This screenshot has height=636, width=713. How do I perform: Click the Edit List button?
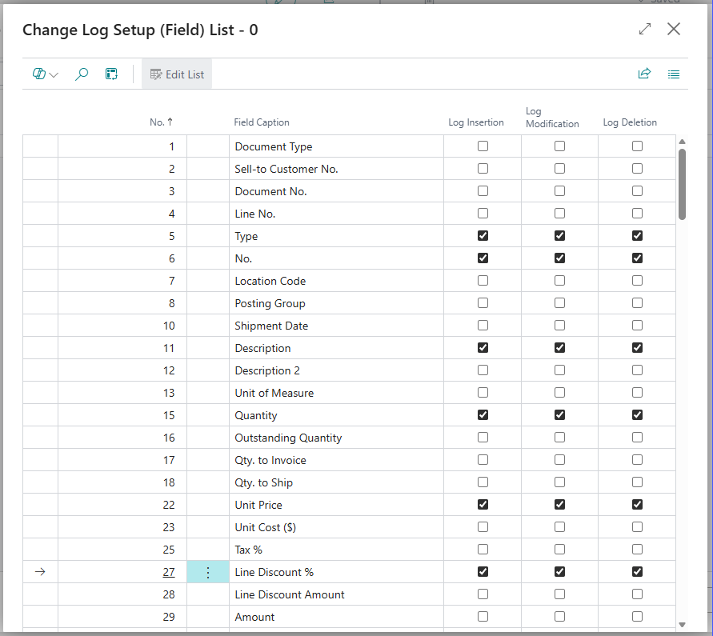pos(177,74)
